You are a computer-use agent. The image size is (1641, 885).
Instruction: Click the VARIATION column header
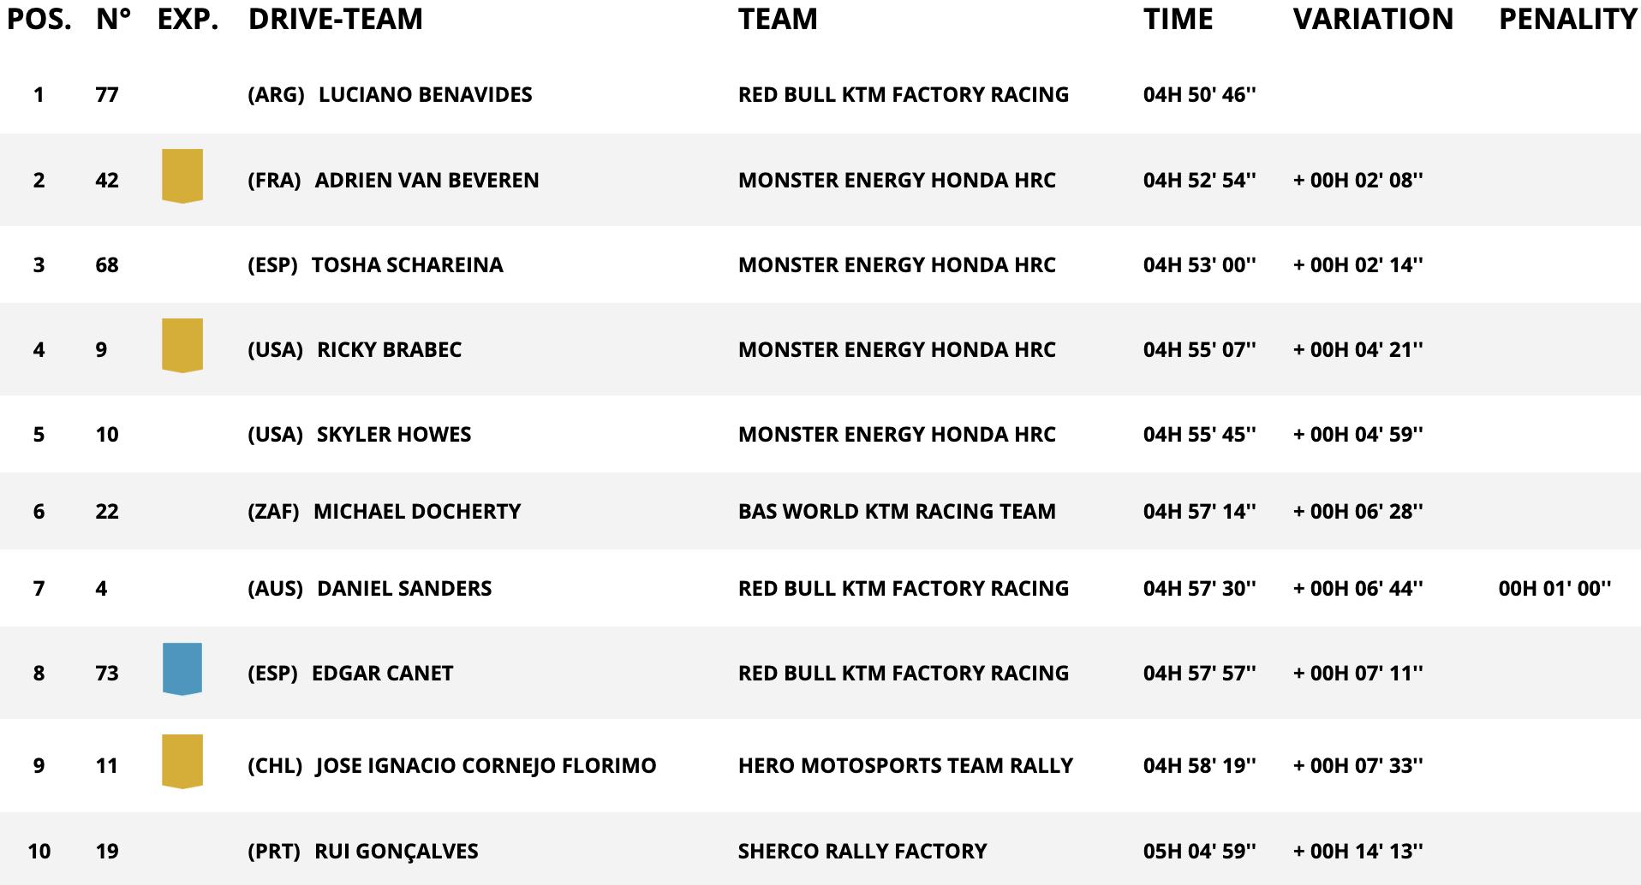[1373, 19]
